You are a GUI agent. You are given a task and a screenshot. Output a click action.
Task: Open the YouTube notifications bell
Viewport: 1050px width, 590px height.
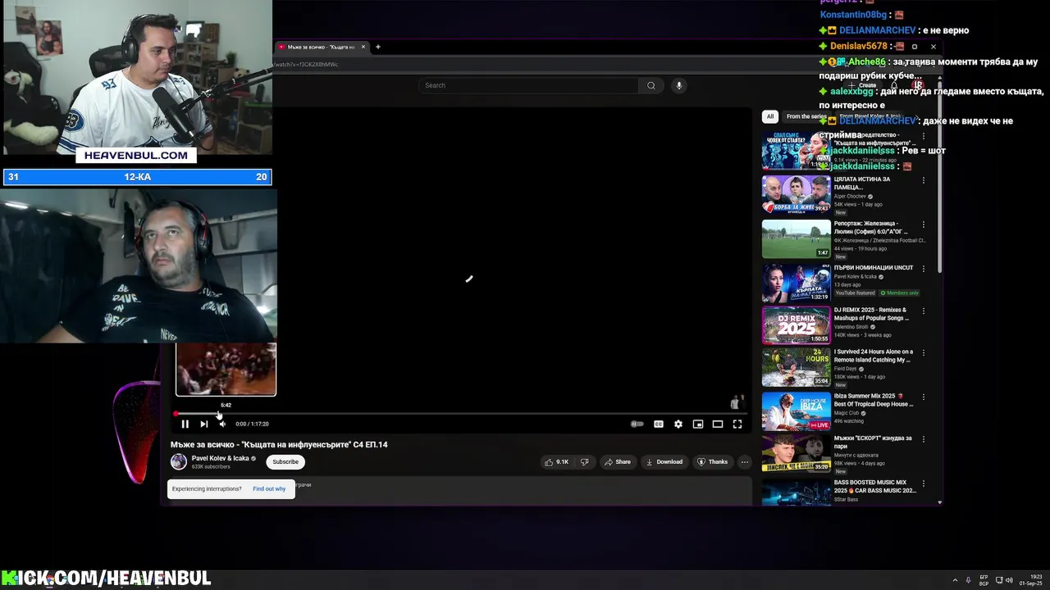point(893,85)
